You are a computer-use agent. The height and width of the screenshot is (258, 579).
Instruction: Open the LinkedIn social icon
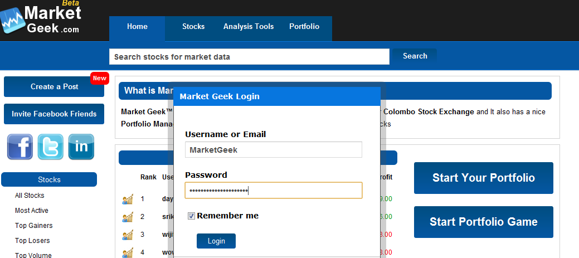tap(81, 147)
